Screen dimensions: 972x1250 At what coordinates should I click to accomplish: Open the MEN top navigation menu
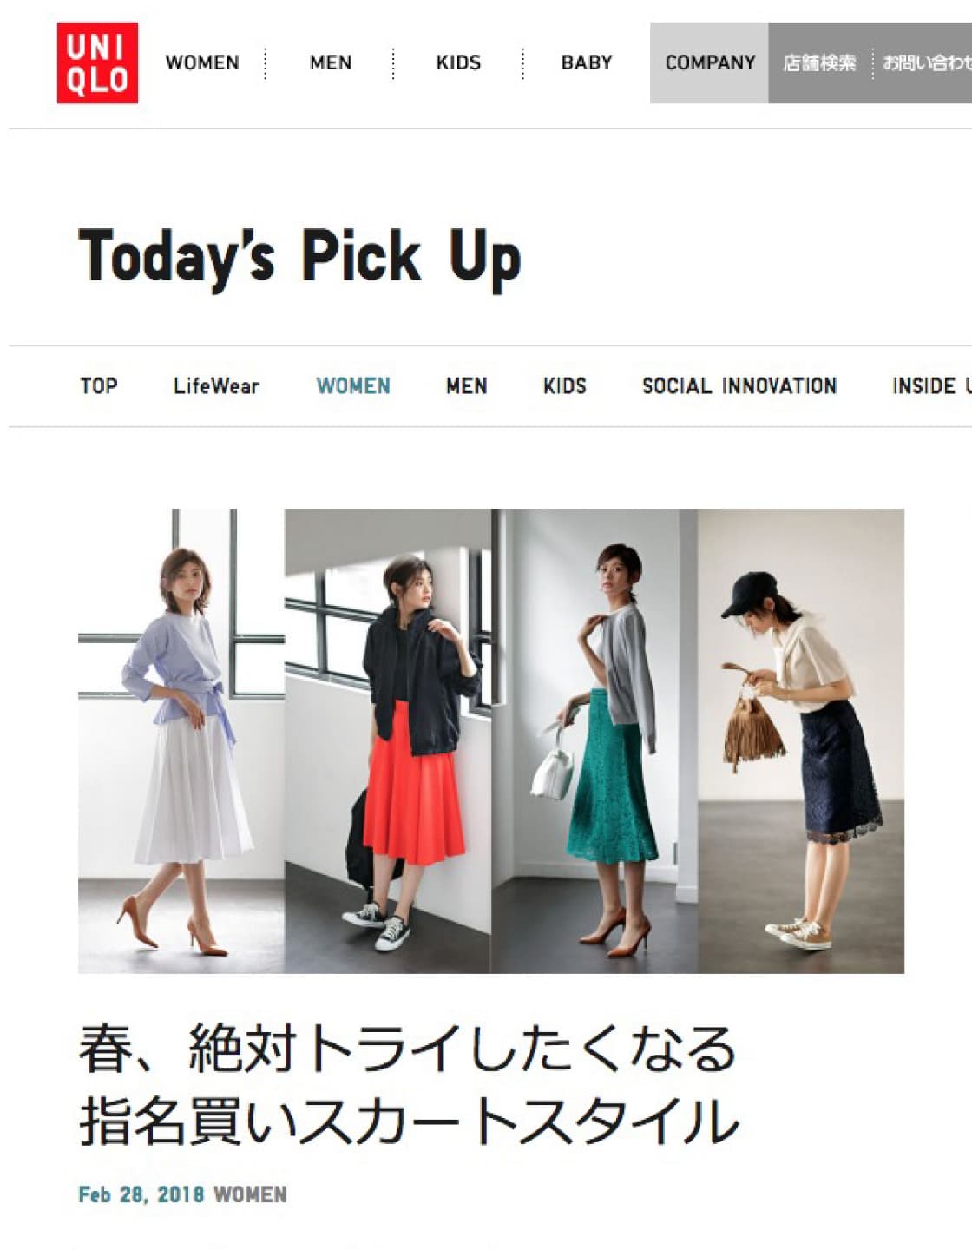tap(331, 63)
